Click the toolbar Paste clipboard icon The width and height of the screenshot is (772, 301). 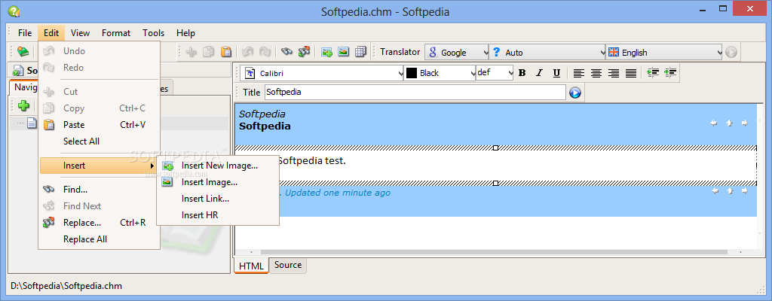[226, 52]
